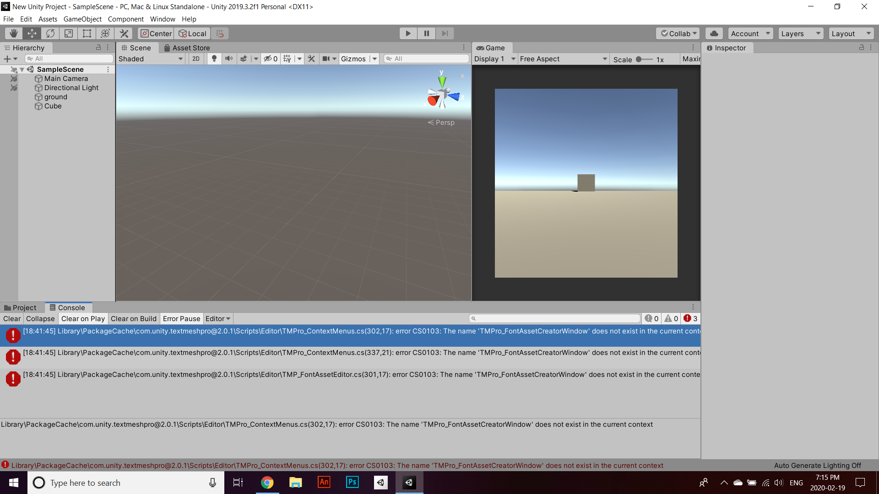Viewport: 879px width, 494px height.
Task: Toggle Error Pause in Console
Action: [x=181, y=319]
